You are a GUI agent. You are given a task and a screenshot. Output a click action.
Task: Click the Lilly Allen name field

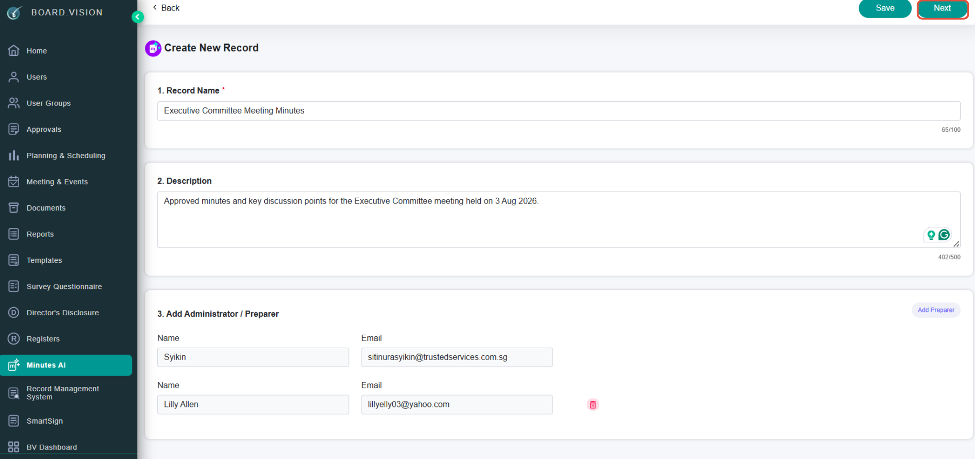point(253,405)
